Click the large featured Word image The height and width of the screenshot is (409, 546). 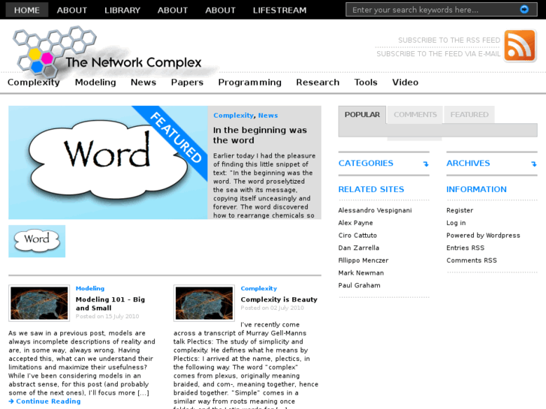(108, 163)
